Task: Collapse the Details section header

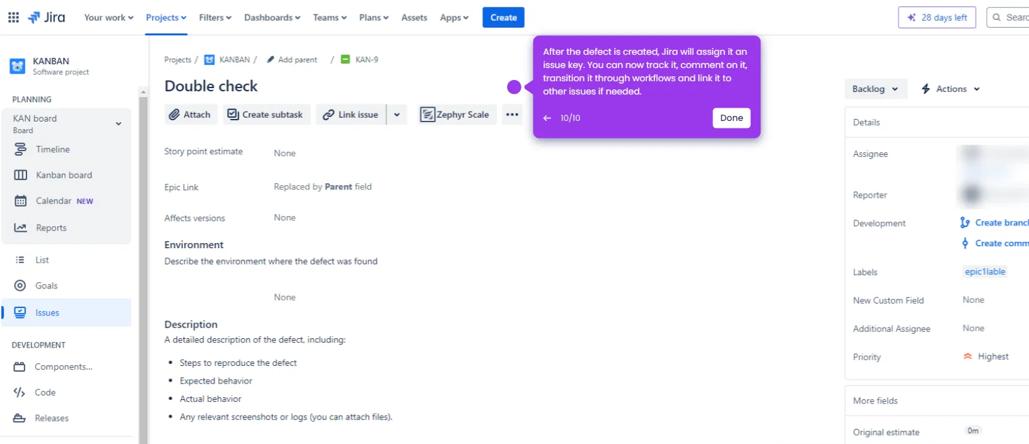Action: click(937, 122)
